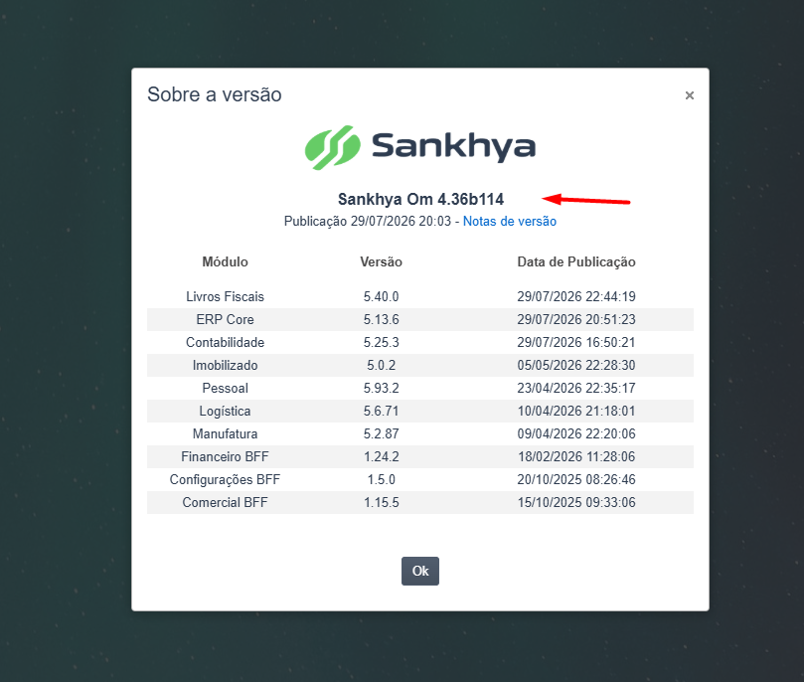Close the Sobre a versão dialog
The width and height of the screenshot is (804, 682).
pos(689,95)
